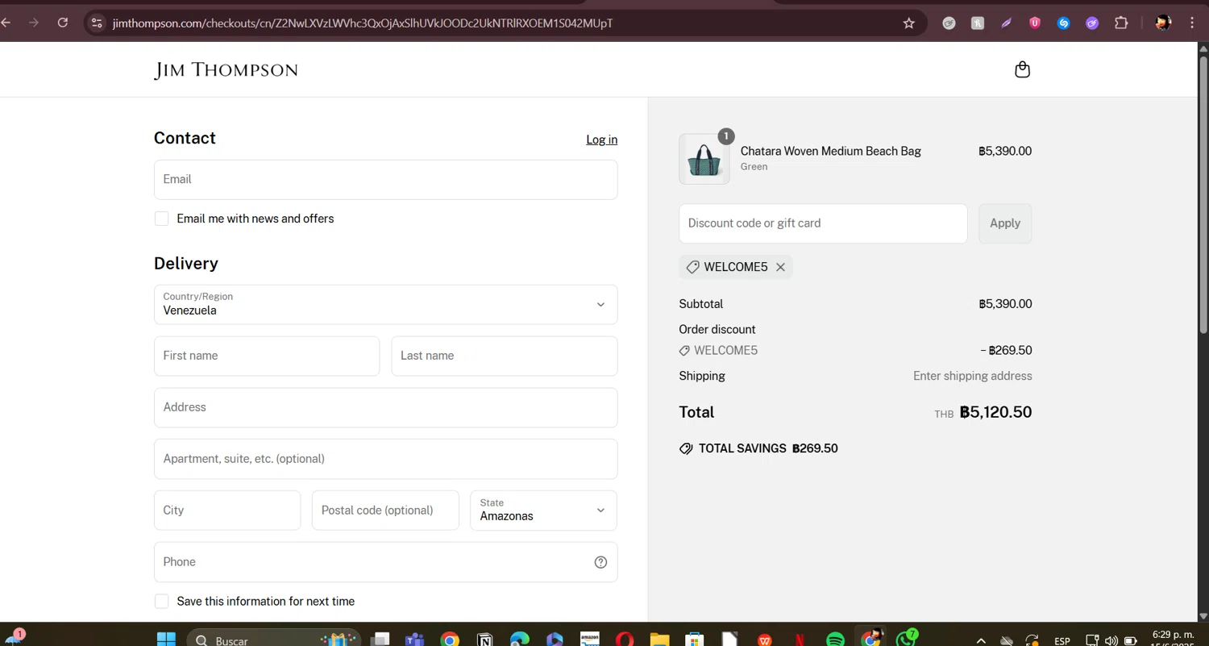
Task: Open Netflix from the taskbar
Action: tap(800, 640)
